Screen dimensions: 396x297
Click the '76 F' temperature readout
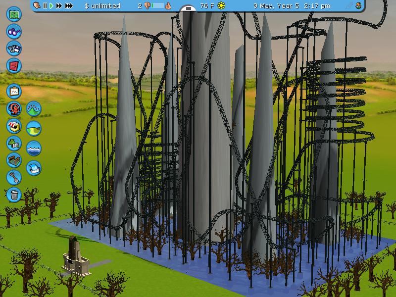pyautogui.click(x=206, y=6)
